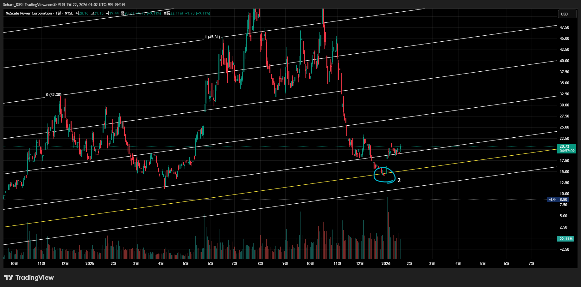Click the 10.00 price axis label
Viewport: 581px width, 287px height.
click(564, 194)
